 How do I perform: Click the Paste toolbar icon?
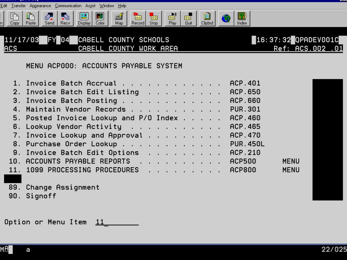30,19
